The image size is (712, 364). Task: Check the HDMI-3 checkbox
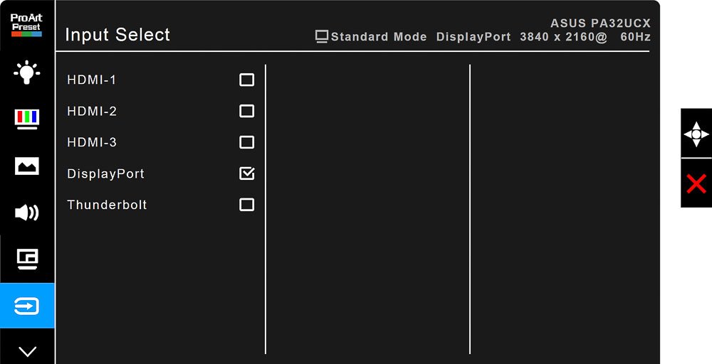point(246,142)
